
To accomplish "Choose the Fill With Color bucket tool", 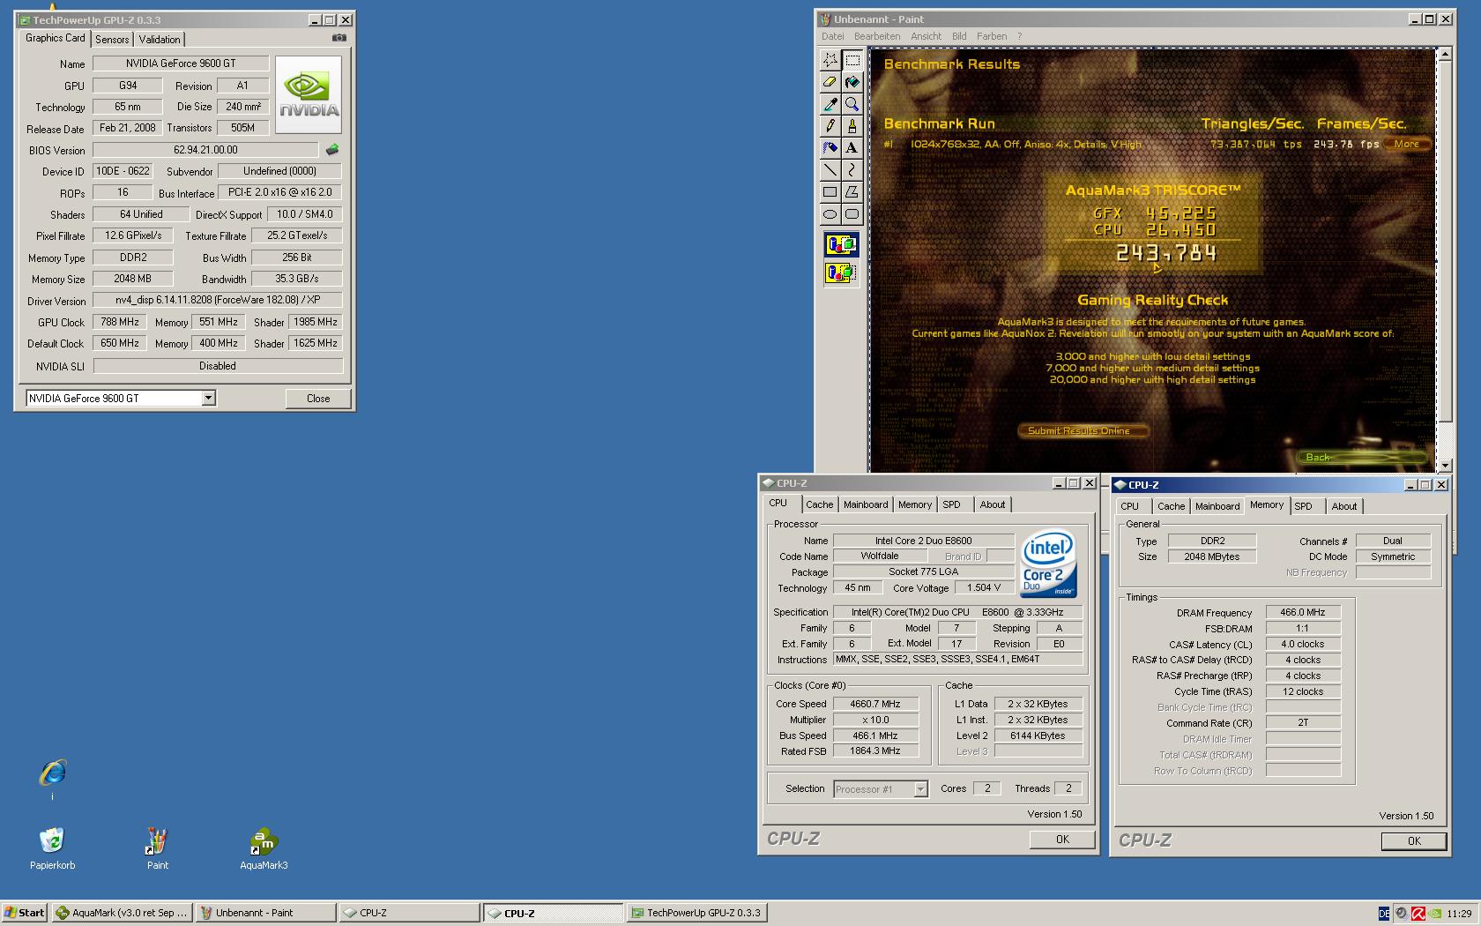I will pyautogui.click(x=852, y=82).
